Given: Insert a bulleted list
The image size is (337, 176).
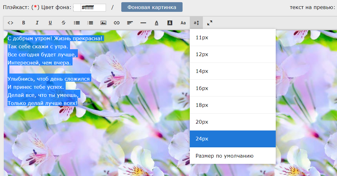Looking at the screenshot, I should pyautogui.click(x=77, y=23).
